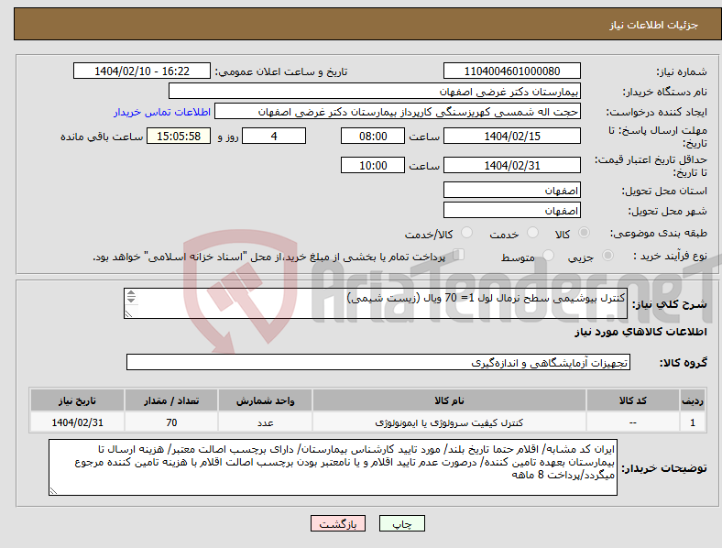Click the تعداد / مقدار column header
The height and width of the screenshot is (548, 722).
click(x=171, y=400)
